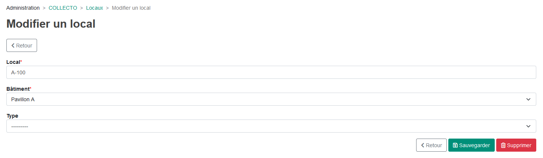The height and width of the screenshot is (158, 543).
Task: Click the Type field label
Action: click(12, 116)
